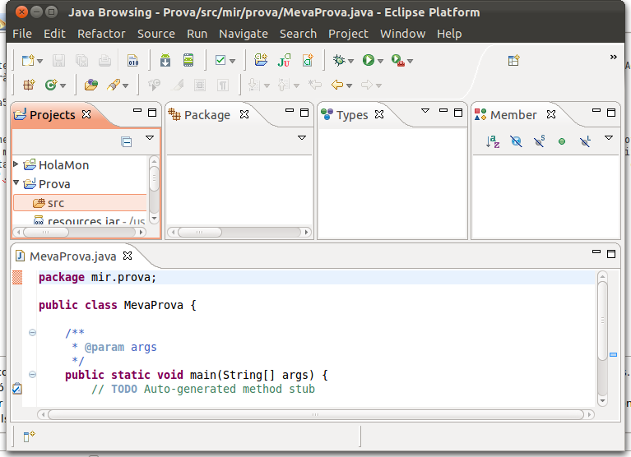Click the Open Type icon
Image resolution: width=631 pixels, height=457 pixels.
tap(90, 84)
